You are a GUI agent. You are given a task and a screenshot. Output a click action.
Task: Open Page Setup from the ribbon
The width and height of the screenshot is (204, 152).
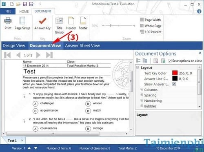coord(22,21)
